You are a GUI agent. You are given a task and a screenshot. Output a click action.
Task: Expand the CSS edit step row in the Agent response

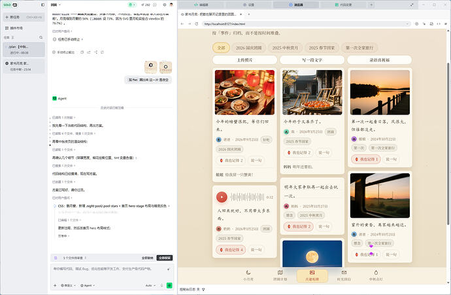[x=112, y=206]
